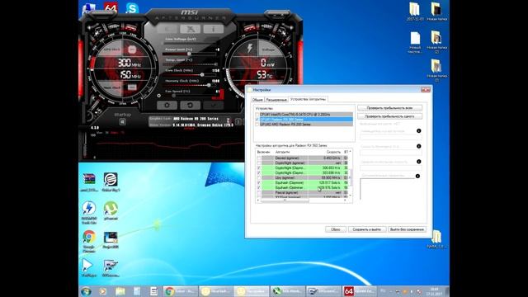528x297 pixels.
Task: Open the 2017-11-01 folder on desktop
Action: pyautogui.click(x=414, y=12)
